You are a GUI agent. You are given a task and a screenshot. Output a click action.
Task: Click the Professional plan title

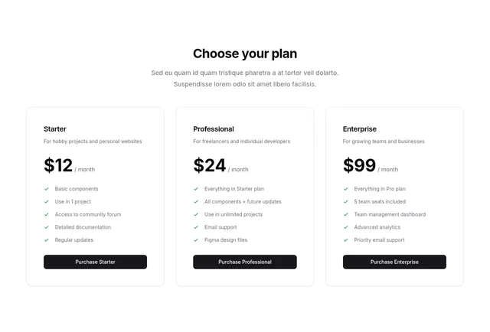coord(214,129)
